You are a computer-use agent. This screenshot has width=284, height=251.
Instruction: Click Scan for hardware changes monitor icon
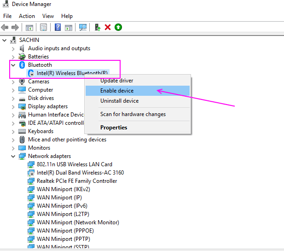coord(83,27)
